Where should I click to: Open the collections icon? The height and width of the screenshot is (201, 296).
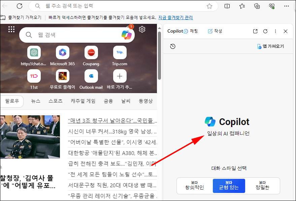[x=257, y=6]
